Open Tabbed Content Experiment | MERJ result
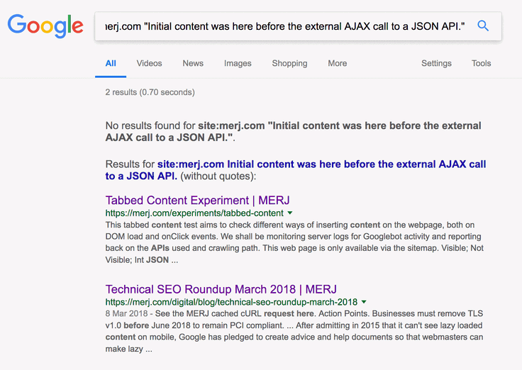The width and height of the screenshot is (522, 370). [x=197, y=201]
